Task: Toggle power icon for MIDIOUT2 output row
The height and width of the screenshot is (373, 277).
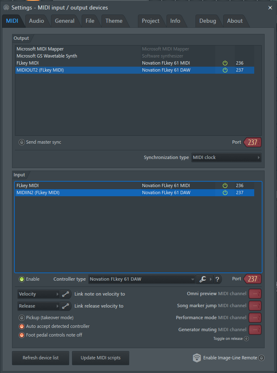Action: point(225,70)
